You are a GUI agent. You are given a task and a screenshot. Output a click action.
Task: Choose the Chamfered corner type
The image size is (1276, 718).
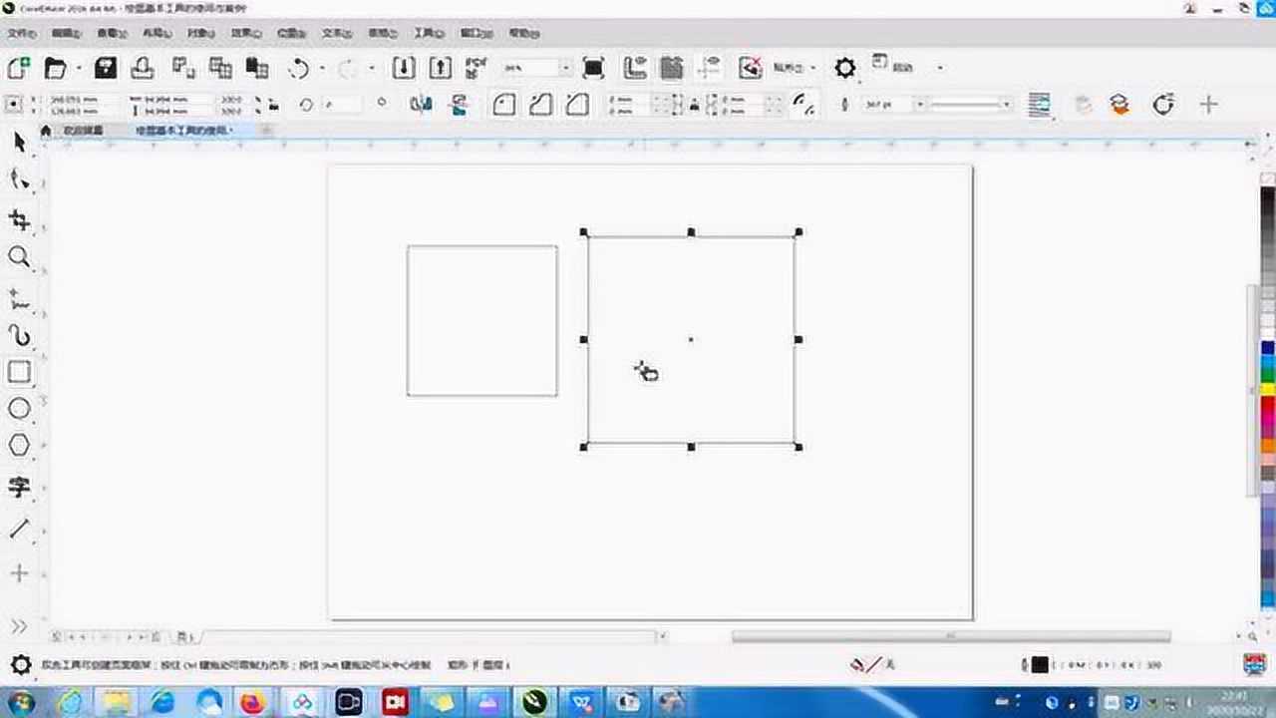tap(577, 104)
